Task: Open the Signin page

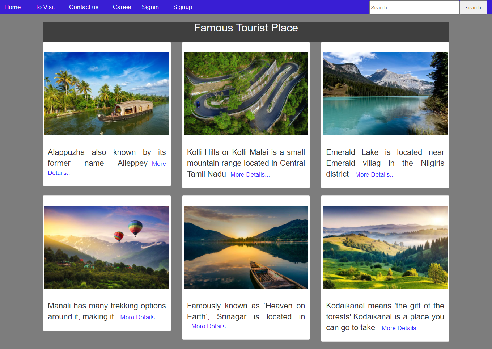Action: 150,7
